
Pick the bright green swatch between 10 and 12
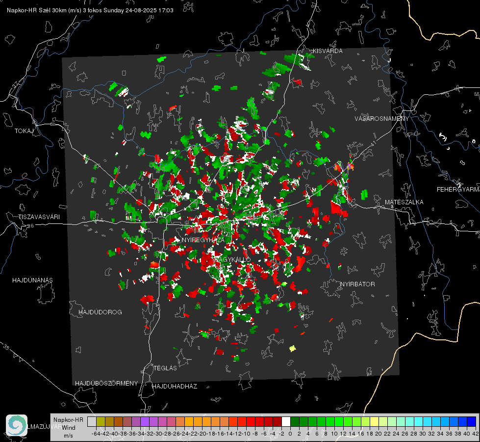[x=339, y=421]
